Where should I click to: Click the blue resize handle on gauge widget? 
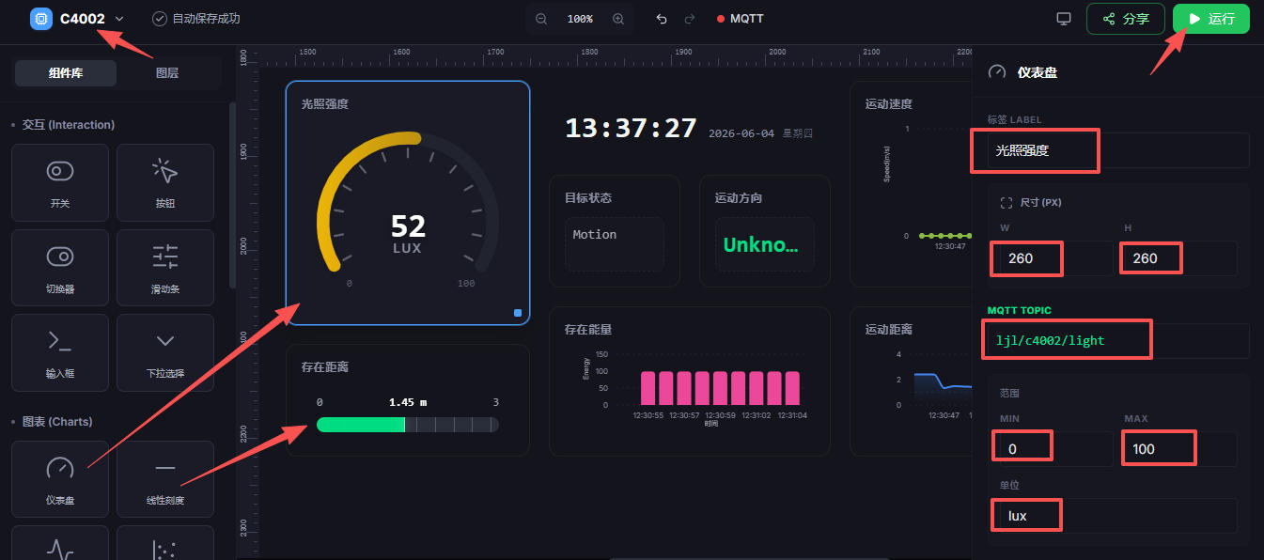(518, 313)
